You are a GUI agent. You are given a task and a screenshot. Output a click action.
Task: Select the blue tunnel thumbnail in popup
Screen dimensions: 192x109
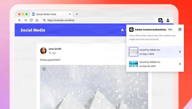134,64
